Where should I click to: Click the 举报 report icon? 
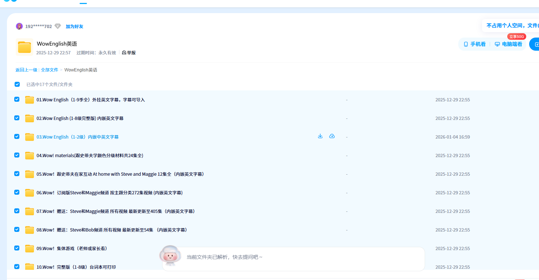tap(124, 53)
